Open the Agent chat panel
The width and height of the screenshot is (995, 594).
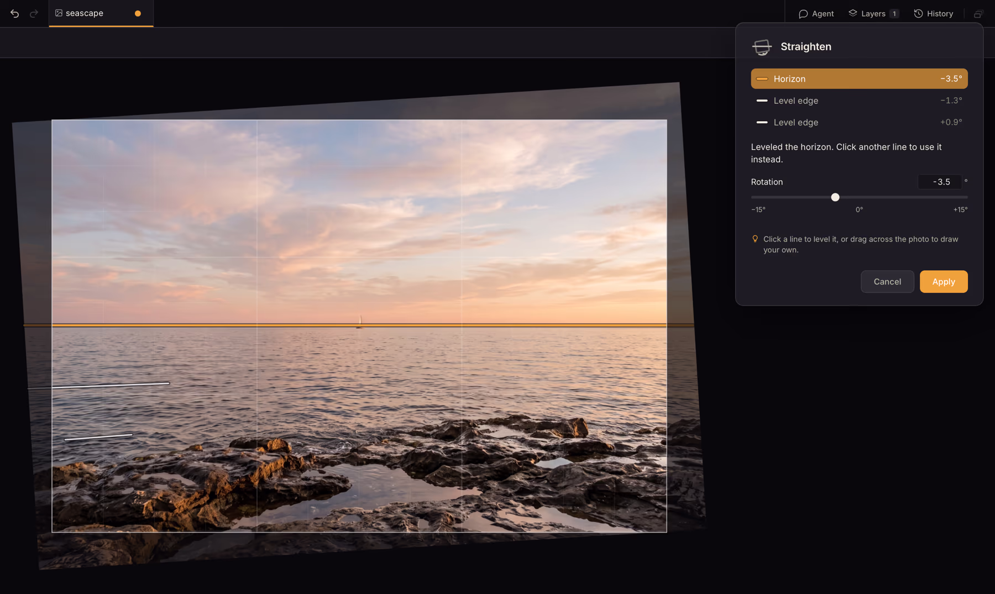tap(816, 13)
